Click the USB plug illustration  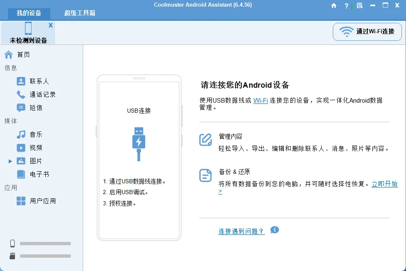(139, 144)
